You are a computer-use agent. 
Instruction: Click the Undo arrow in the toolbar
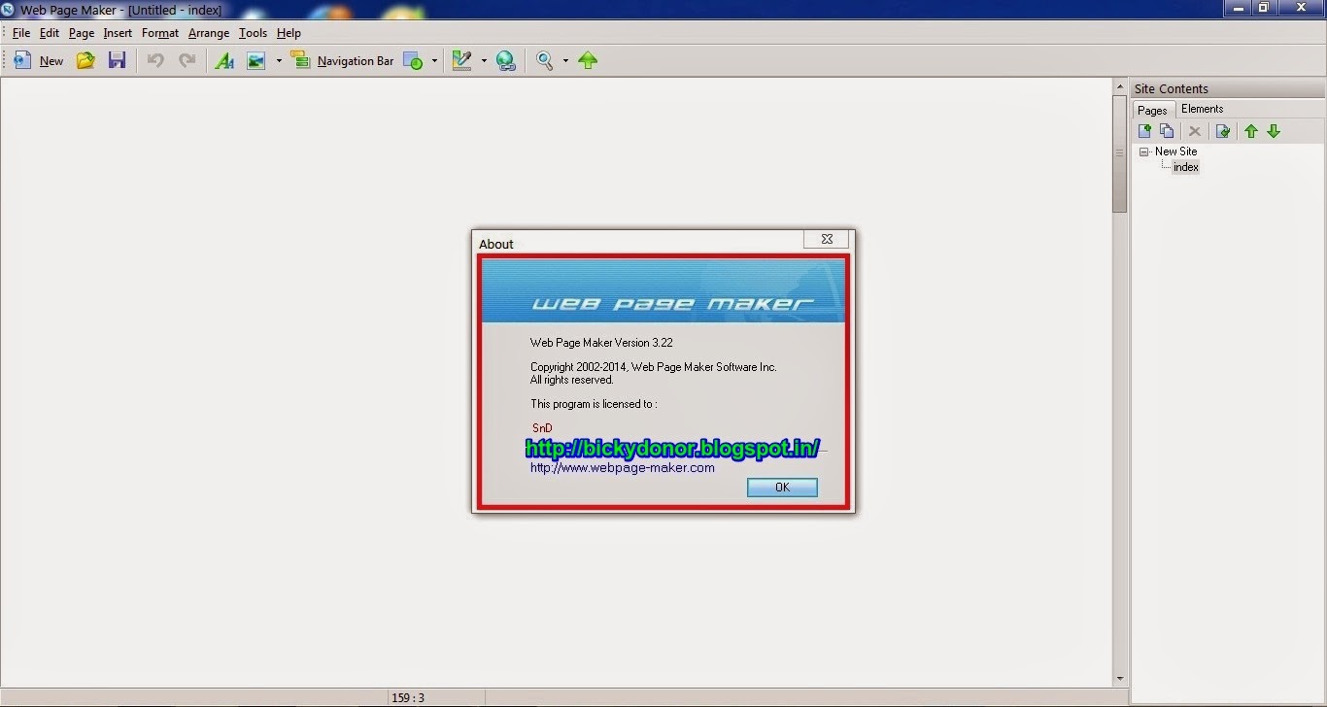(x=155, y=61)
